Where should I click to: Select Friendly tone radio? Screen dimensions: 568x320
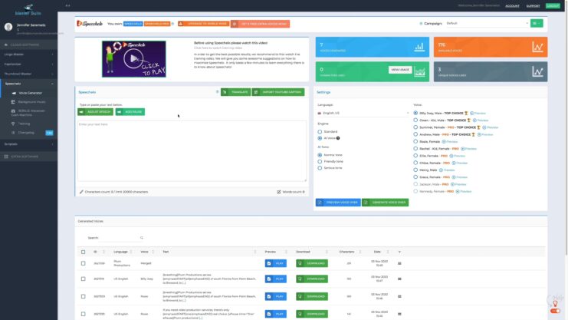point(320,161)
